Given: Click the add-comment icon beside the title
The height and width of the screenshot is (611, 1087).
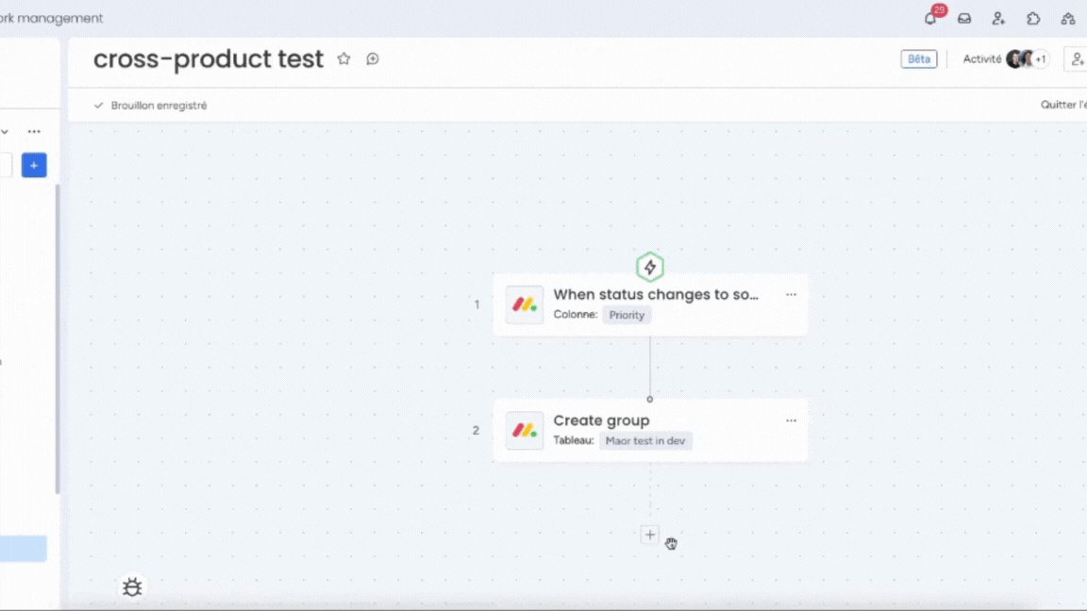Looking at the screenshot, I should pos(373,58).
